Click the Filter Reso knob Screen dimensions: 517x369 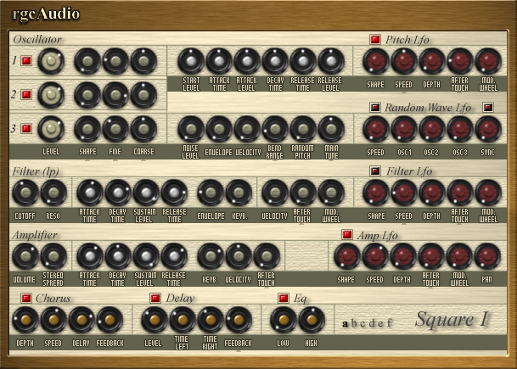tap(53, 193)
